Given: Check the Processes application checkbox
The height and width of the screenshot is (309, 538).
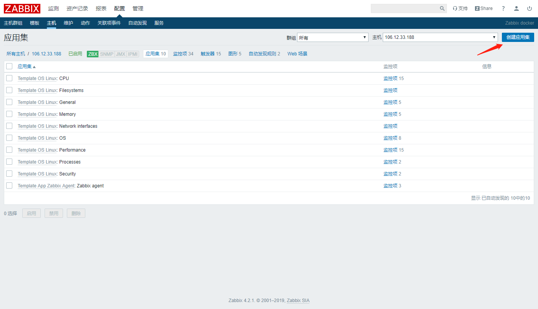Looking at the screenshot, I should 9,162.
